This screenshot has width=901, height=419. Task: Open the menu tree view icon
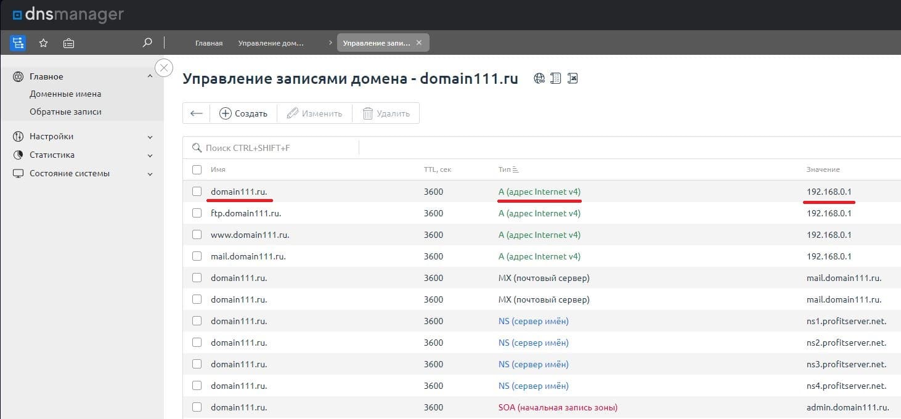18,43
